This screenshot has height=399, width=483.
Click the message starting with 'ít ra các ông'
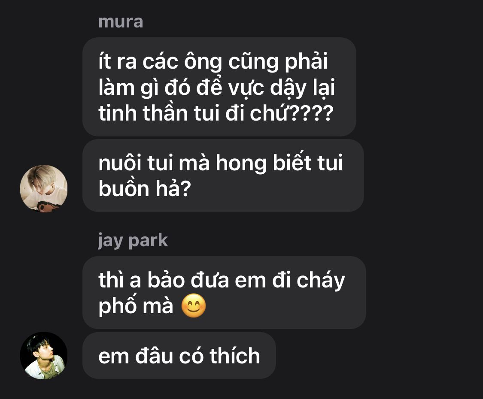219,87
